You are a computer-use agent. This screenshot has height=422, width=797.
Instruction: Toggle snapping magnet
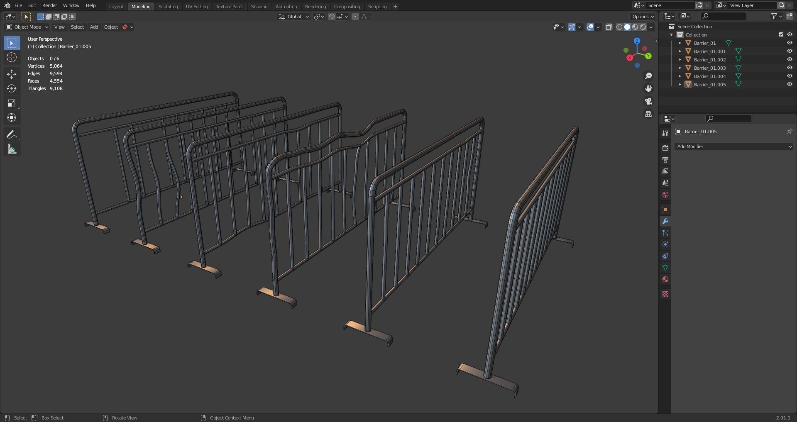coord(332,17)
